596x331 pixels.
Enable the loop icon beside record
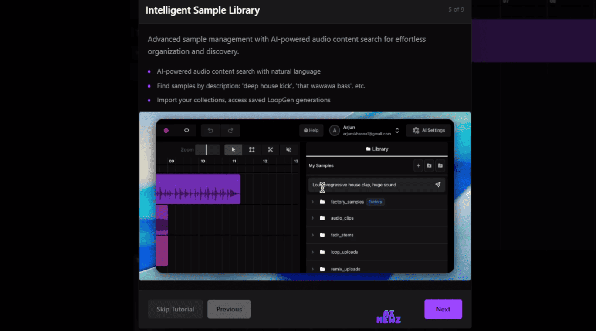186,130
